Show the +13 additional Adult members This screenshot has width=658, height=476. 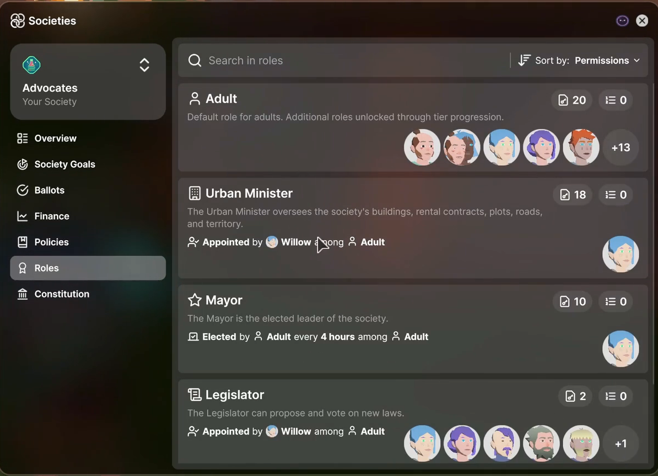(x=621, y=148)
